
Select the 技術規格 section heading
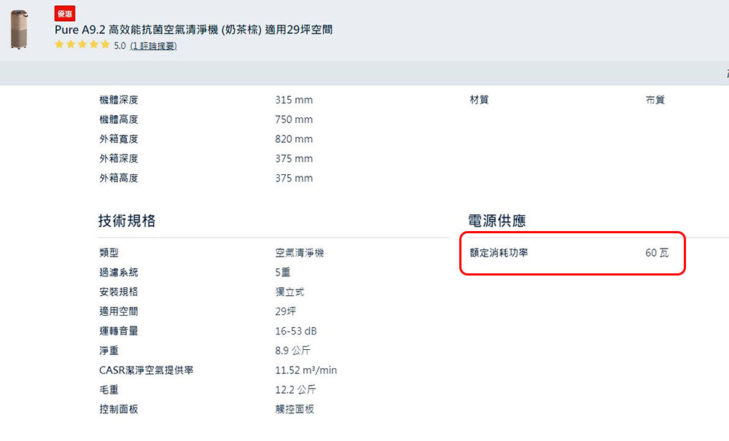pos(126,221)
